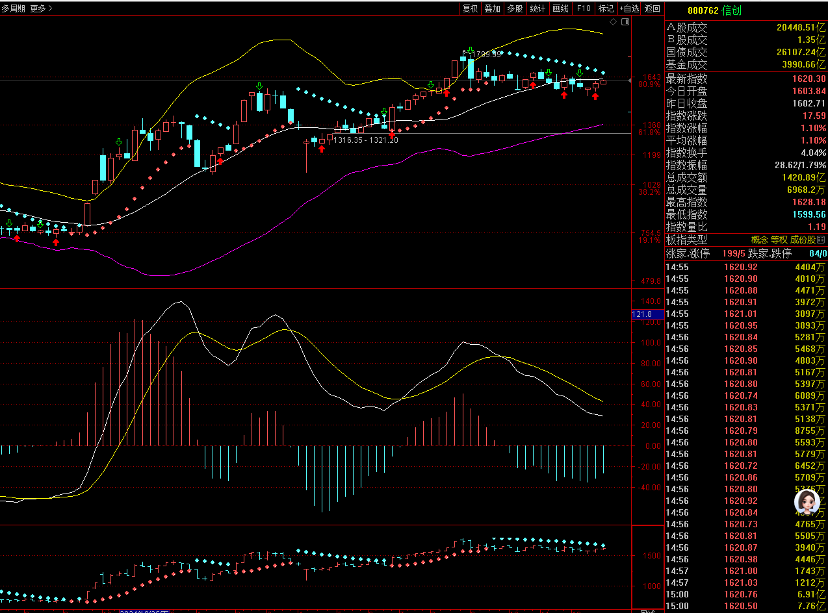The image size is (828, 613).
Task: Click the 概念 tag in 板指类型
Action: coord(760,240)
